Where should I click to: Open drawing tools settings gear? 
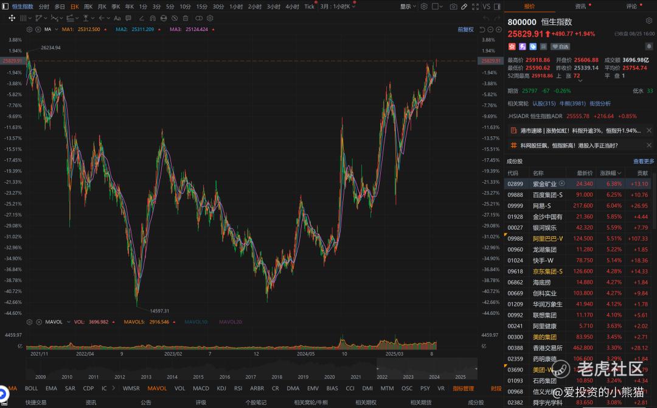click(210, 18)
